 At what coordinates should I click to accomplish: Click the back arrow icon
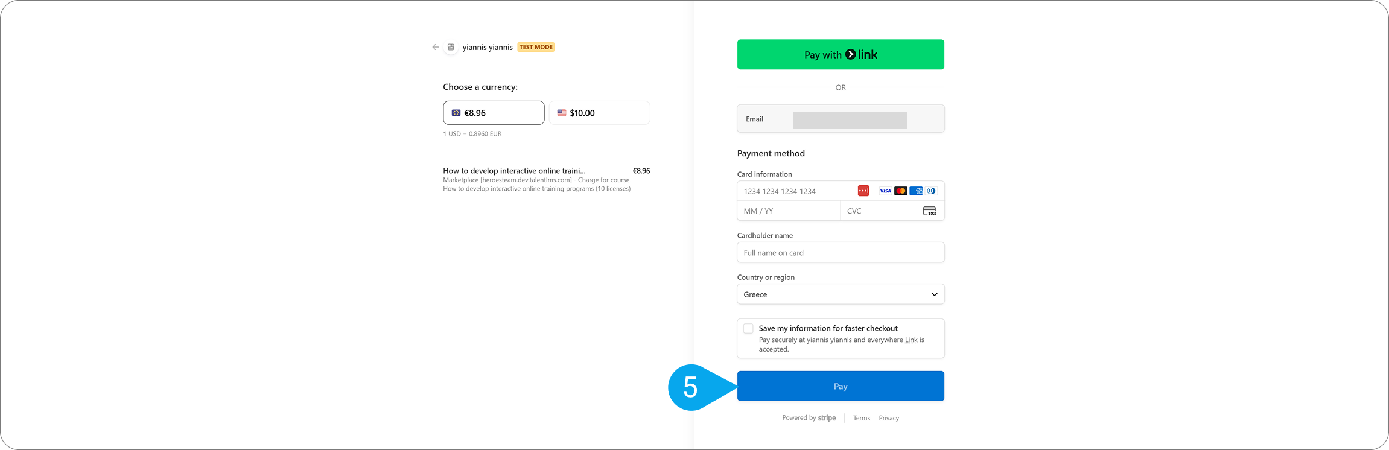[435, 46]
